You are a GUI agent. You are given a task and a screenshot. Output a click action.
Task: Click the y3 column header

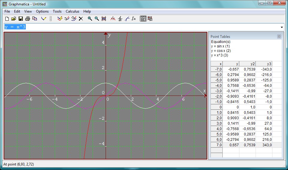click(x=264, y=64)
